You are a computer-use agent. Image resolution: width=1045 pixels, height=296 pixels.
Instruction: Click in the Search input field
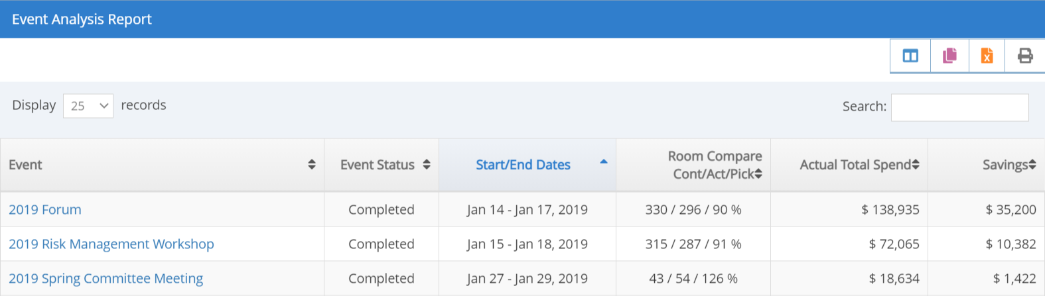[x=959, y=107]
